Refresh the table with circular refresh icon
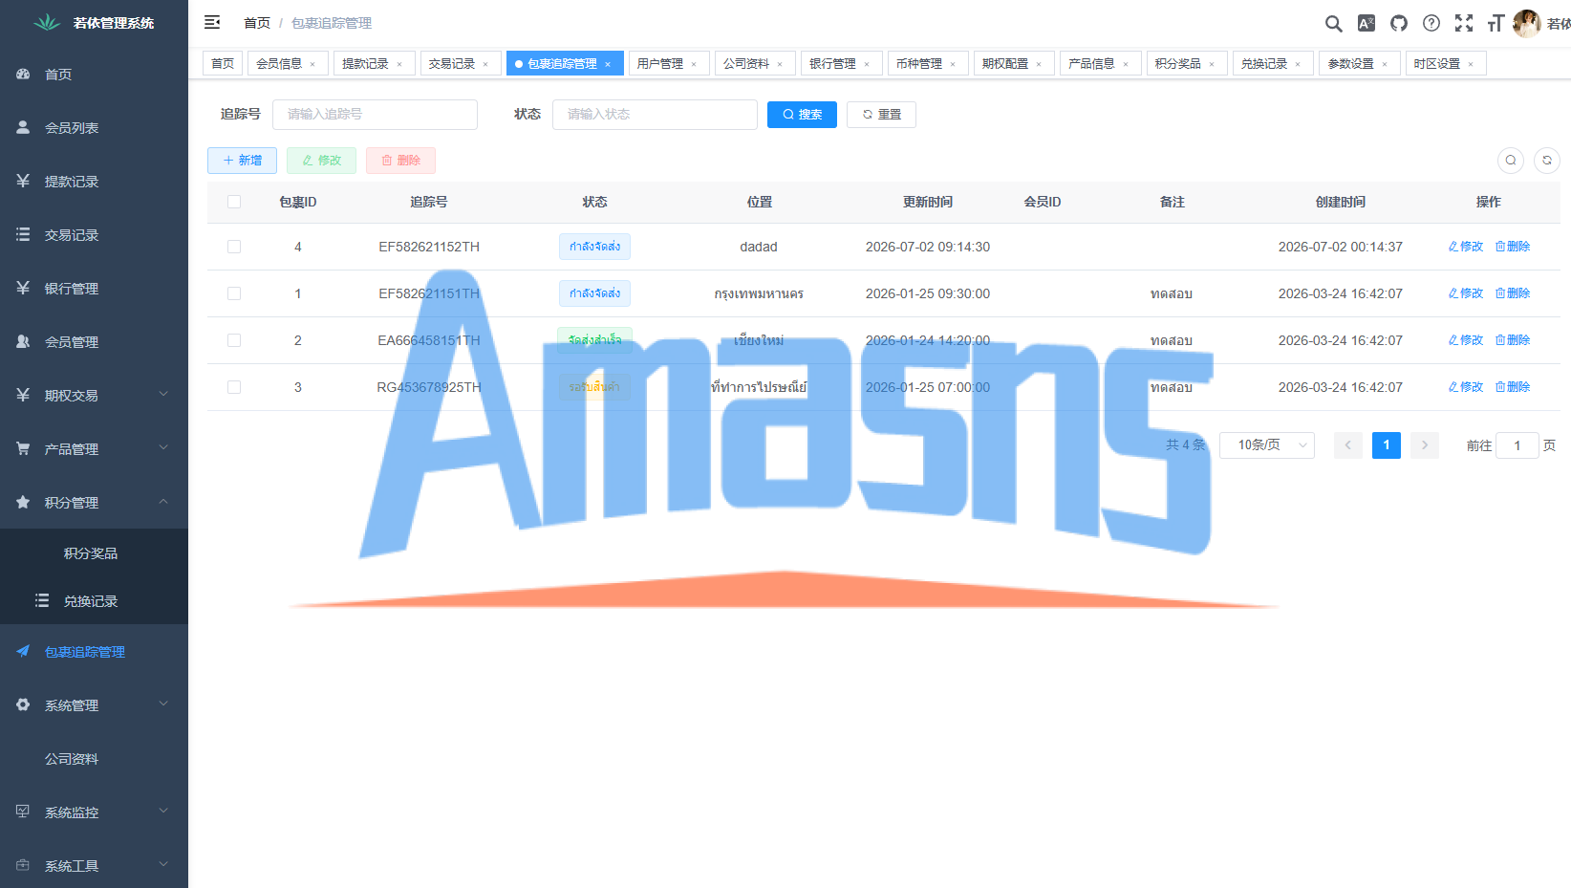The height and width of the screenshot is (888, 1571). point(1547,161)
